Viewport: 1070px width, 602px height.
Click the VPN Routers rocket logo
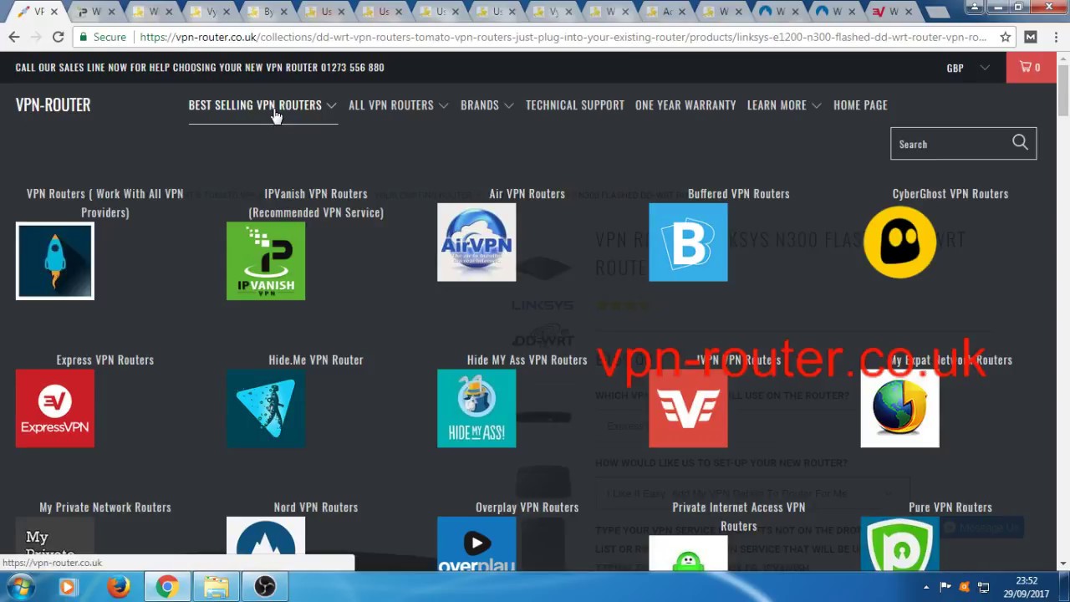click(55, 261)
